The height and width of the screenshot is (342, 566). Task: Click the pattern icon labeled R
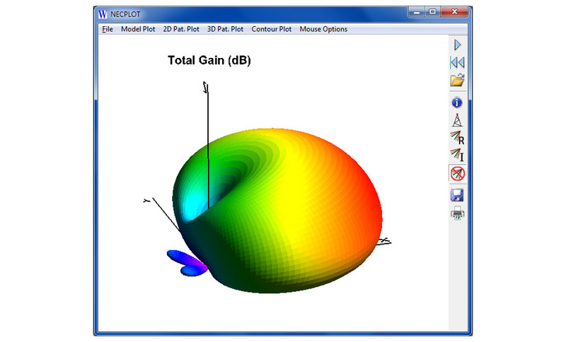point(457,138)
